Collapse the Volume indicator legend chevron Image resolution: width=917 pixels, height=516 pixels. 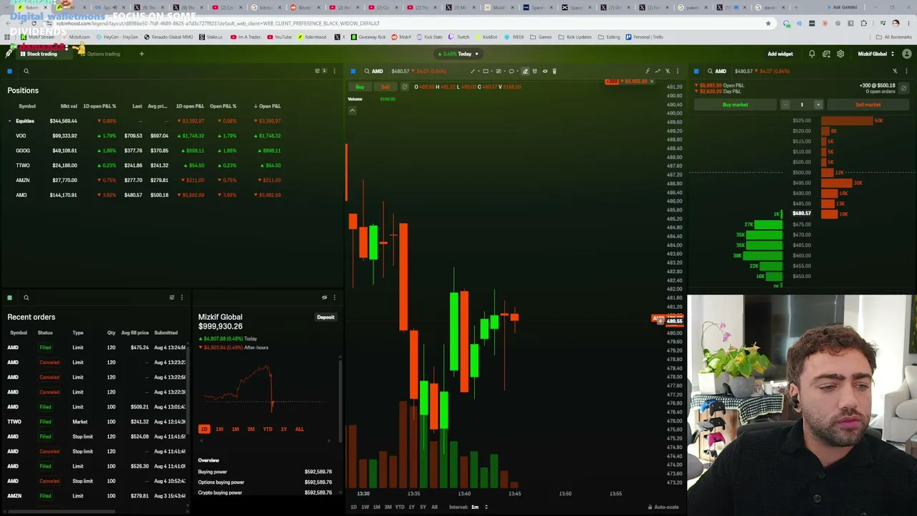(352, 110)
